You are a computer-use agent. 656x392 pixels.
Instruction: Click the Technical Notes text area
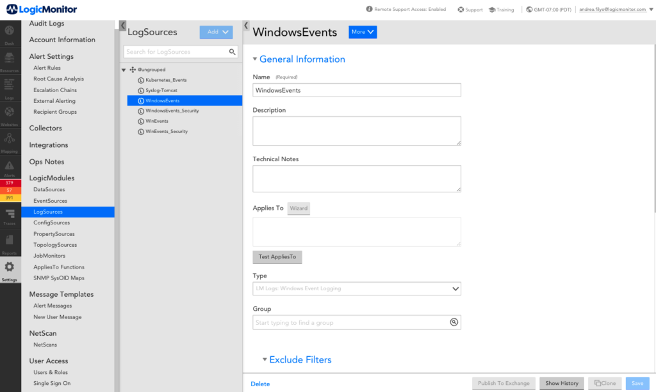point(357,178)
